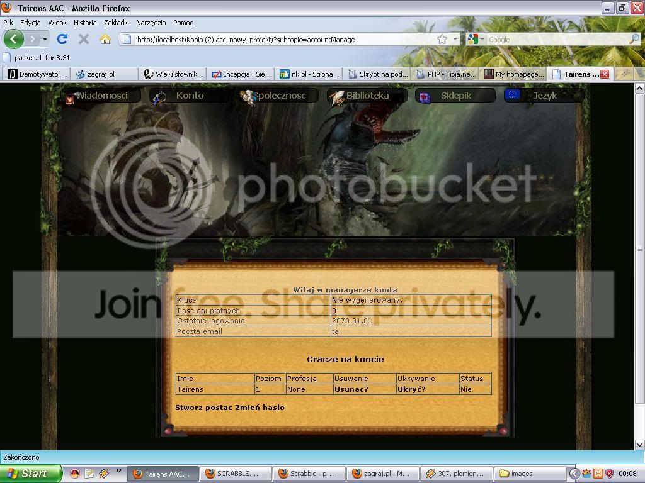This screenshot has height=483, width=645.
Task: Click the page scrollbar up arrow
Action: pos(640,88)
